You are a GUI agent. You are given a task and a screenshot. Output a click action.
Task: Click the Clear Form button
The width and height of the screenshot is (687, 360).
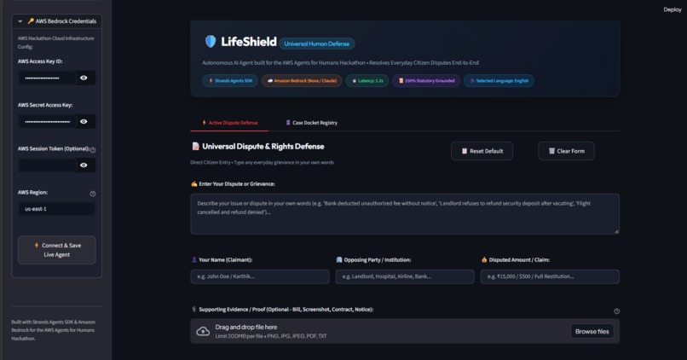tap(567, 151)
